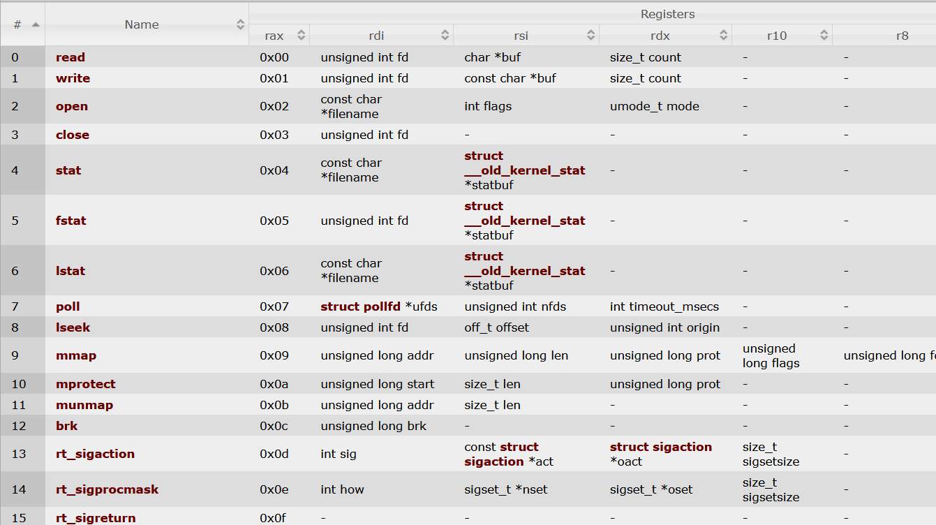Image resolution: width=936 pixels, height=525 pixels.
Task: Click 'unsigned long start' in mprotect row
Action: pos(378,384)
